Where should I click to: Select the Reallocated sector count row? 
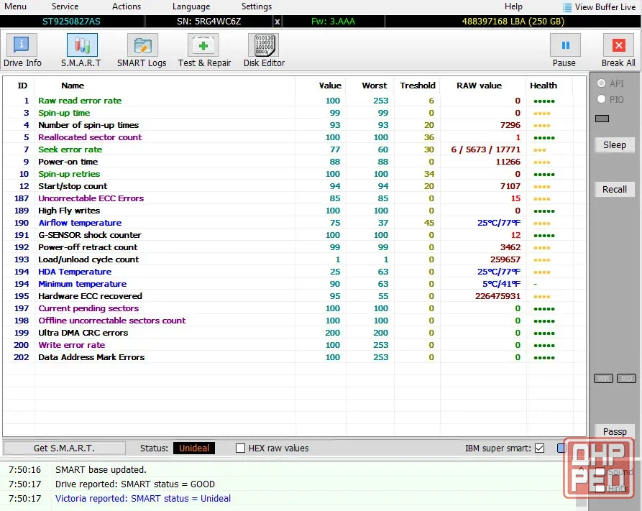(x=294, y=137)
